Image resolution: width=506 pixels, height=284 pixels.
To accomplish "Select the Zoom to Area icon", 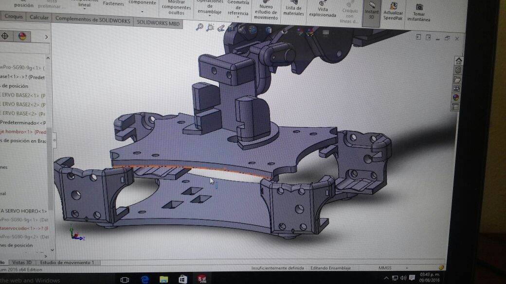I will tap(210, 28).
